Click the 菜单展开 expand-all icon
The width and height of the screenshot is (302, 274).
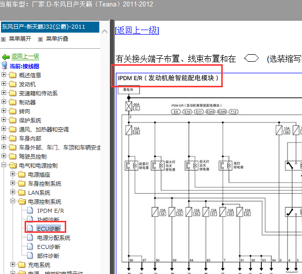click(3, 39)
